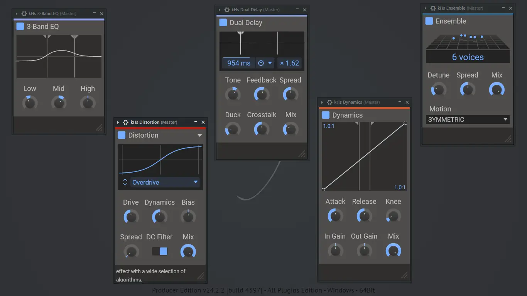
Task: Expand the kHs Dual Delay title bar menu arrow
Action: [x=220, y=10]
